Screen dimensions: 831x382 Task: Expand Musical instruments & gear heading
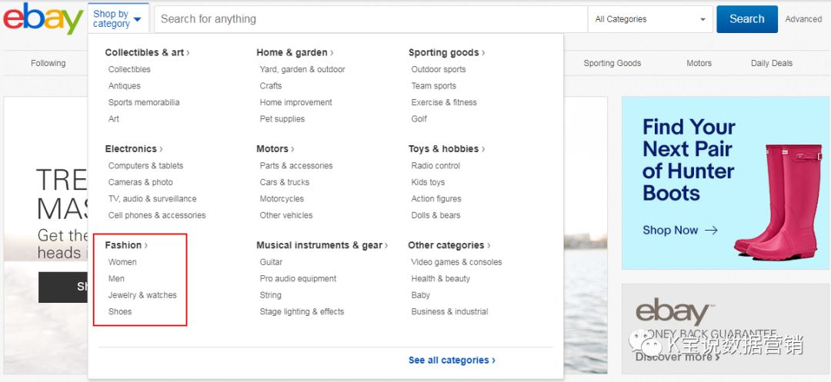click(322, 245)
